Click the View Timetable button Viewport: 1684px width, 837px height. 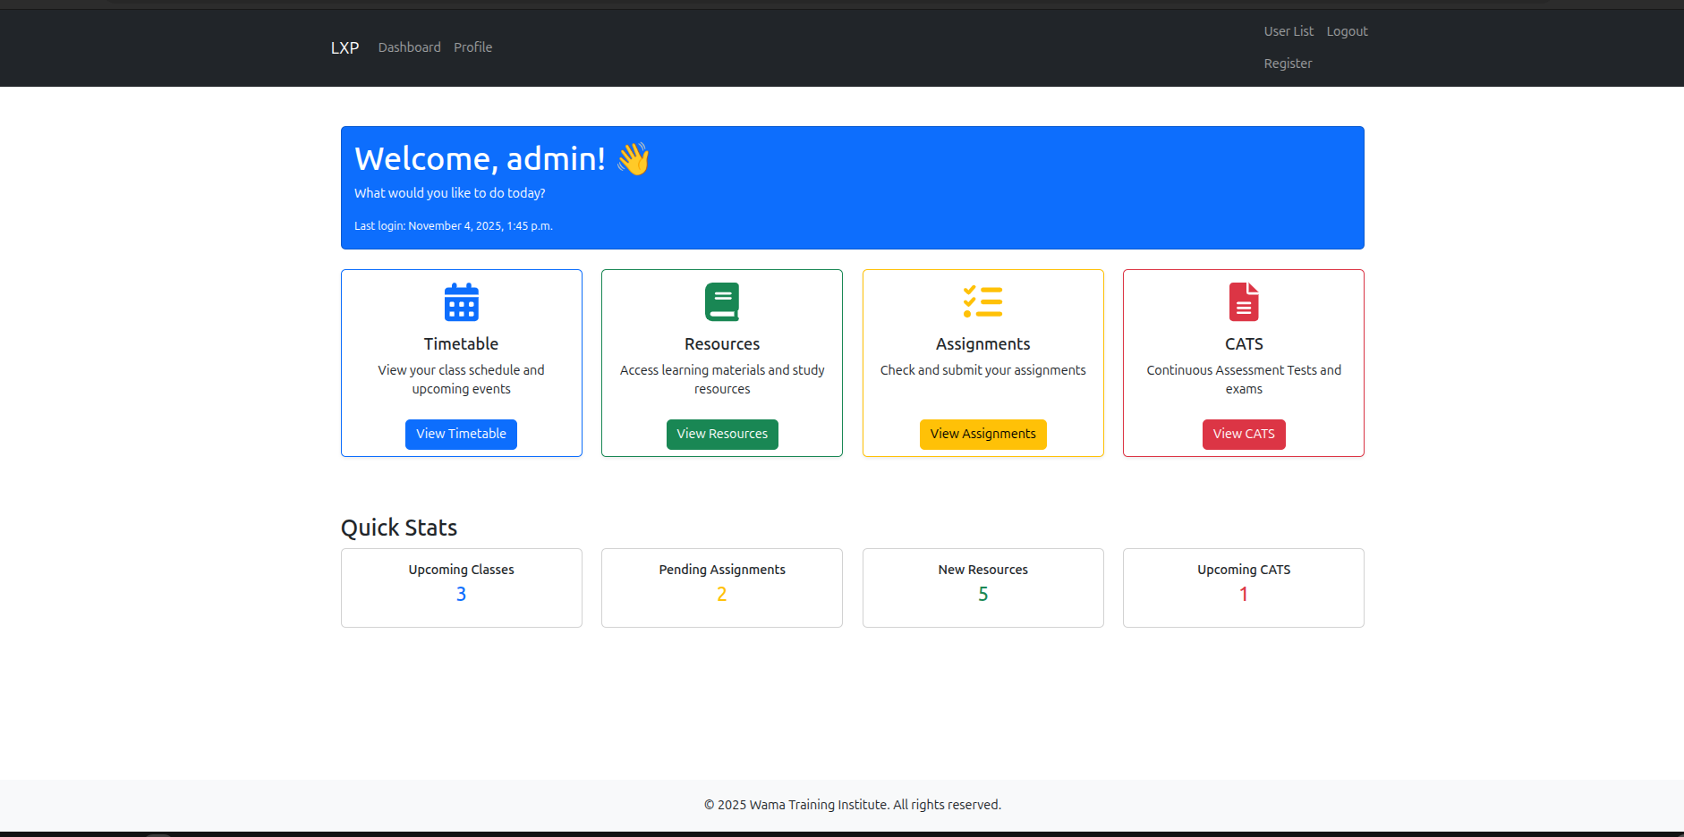(x=461, y=434)
